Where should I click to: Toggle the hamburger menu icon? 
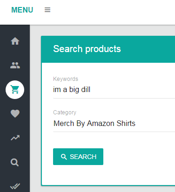[47, 10]
